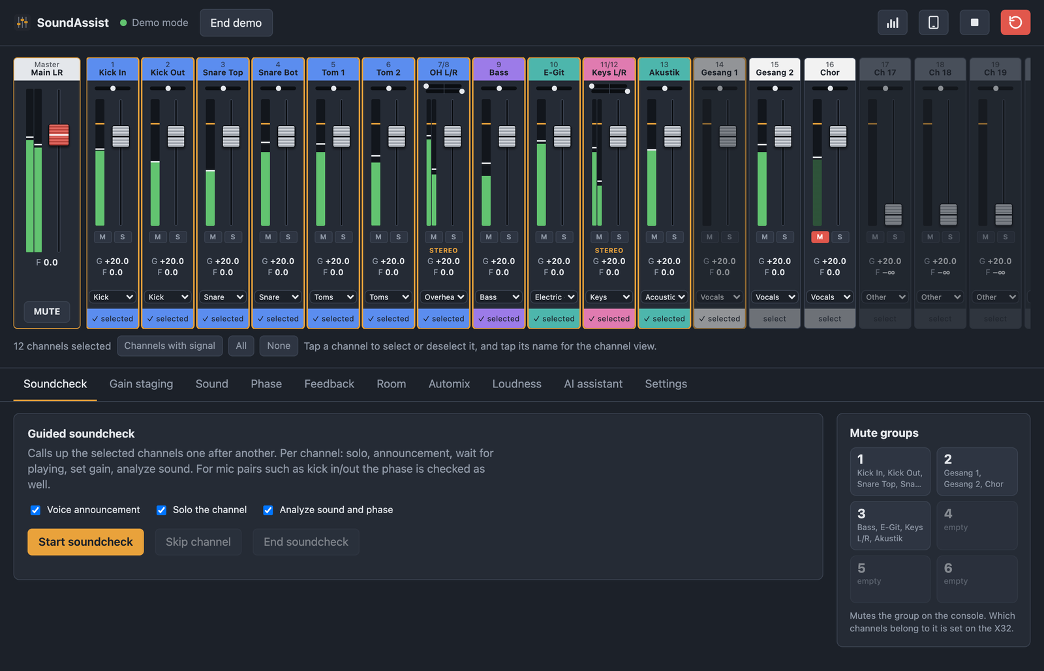
Task: Activate mute group 1 with Kick In
Action: (x=890, y=471)
